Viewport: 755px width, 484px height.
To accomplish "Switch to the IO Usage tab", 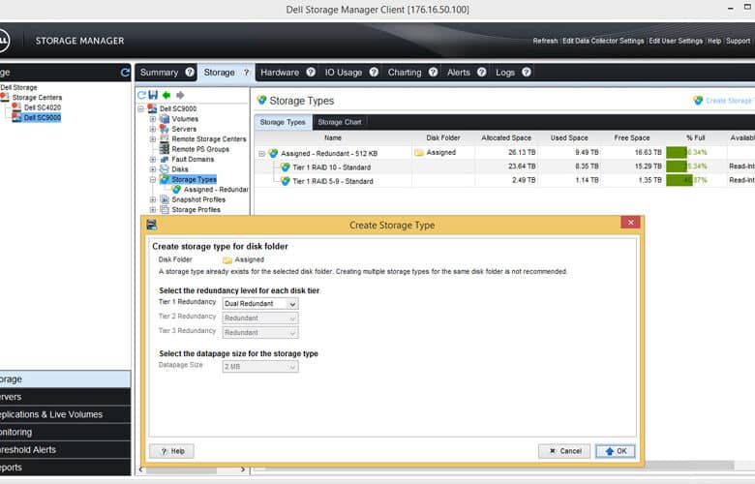I will (x=344, y=73).
